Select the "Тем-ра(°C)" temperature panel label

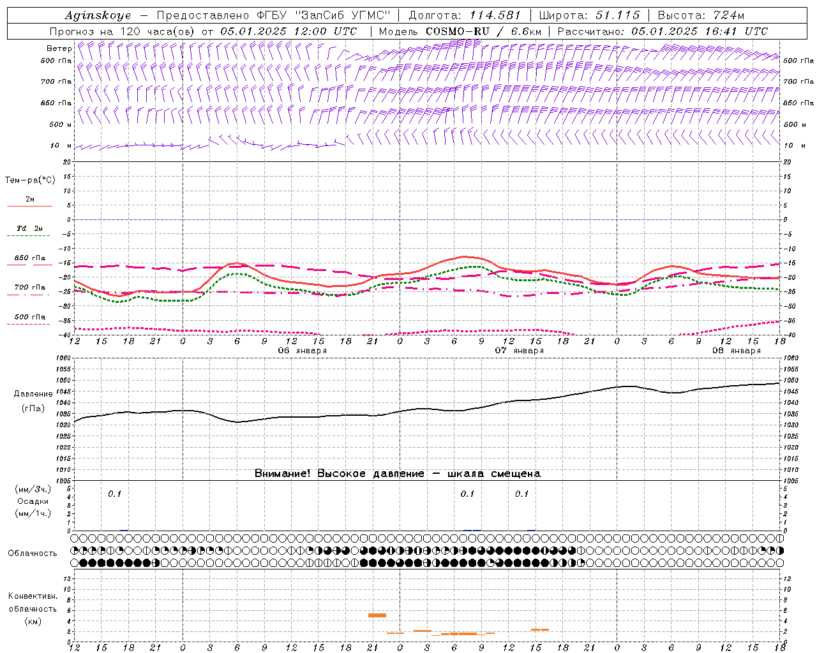coord(30,180)
